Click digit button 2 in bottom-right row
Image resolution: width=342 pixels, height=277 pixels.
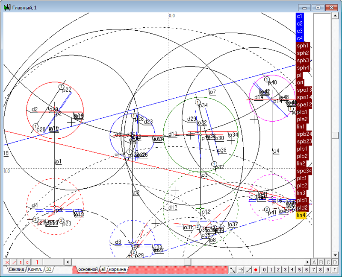(278, 270)
